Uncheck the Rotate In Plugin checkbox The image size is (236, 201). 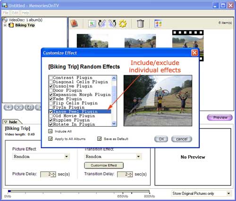51,124
